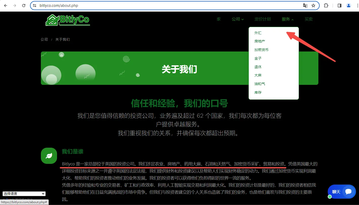Click the 信任和经验，我们的口号 heading
Viewport: 359px width, 205px height.
[179, 103]
